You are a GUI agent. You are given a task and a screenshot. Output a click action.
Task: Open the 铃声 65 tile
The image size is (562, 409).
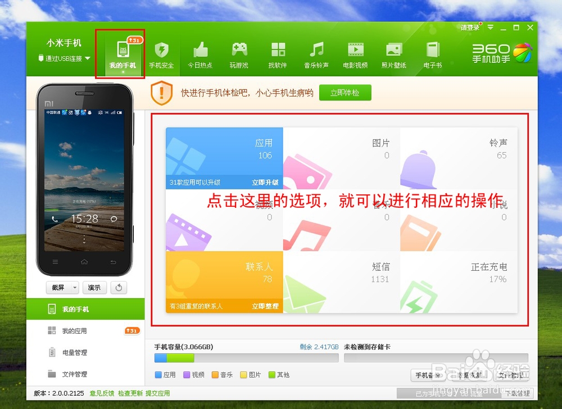point(459,158)
